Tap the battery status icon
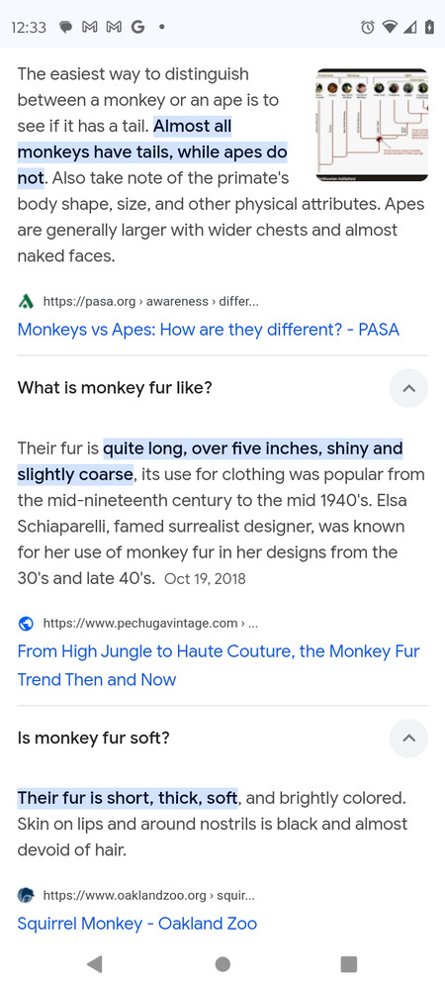 (x=429, y=27)
